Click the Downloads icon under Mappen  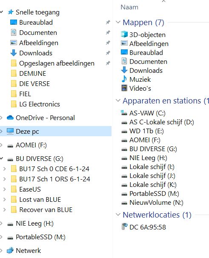pyautogui.click(x=124, y=70)
